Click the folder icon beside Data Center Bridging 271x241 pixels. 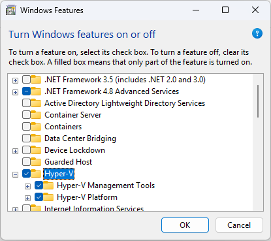pyautogui.click(x=36, y=138)
